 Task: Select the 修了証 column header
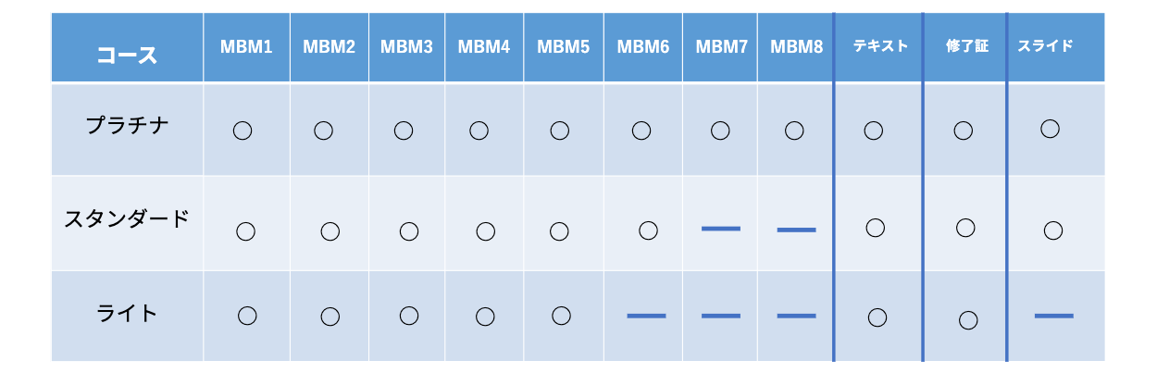pyautogui.click(x=966, y=45)
